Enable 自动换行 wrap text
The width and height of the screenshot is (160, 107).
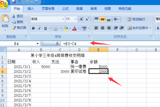click(x=136, y=19)
